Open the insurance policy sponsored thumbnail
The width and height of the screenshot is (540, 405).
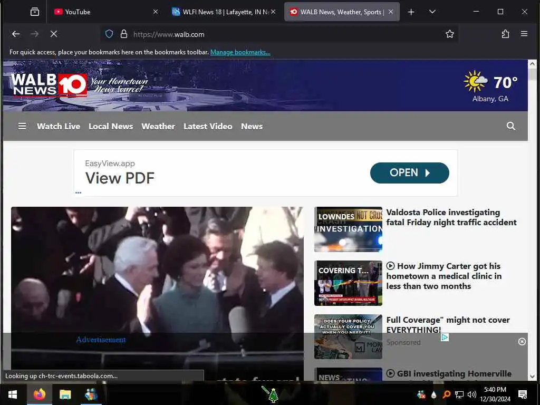348,336
